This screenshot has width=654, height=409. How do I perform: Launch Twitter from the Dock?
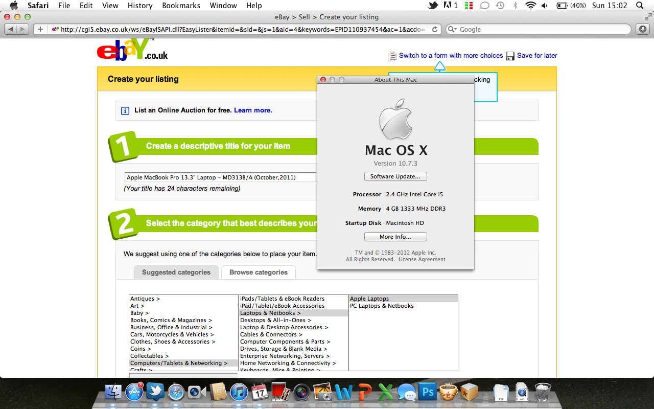point(155,392)
